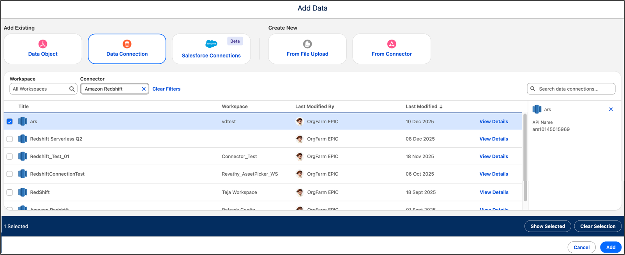
Task: Uncheck the ars connection checkbox
Action: (10, 122)
